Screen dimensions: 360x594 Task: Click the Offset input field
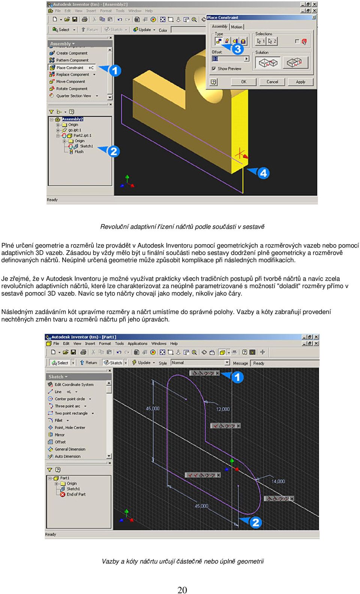(x=228, y=59)
